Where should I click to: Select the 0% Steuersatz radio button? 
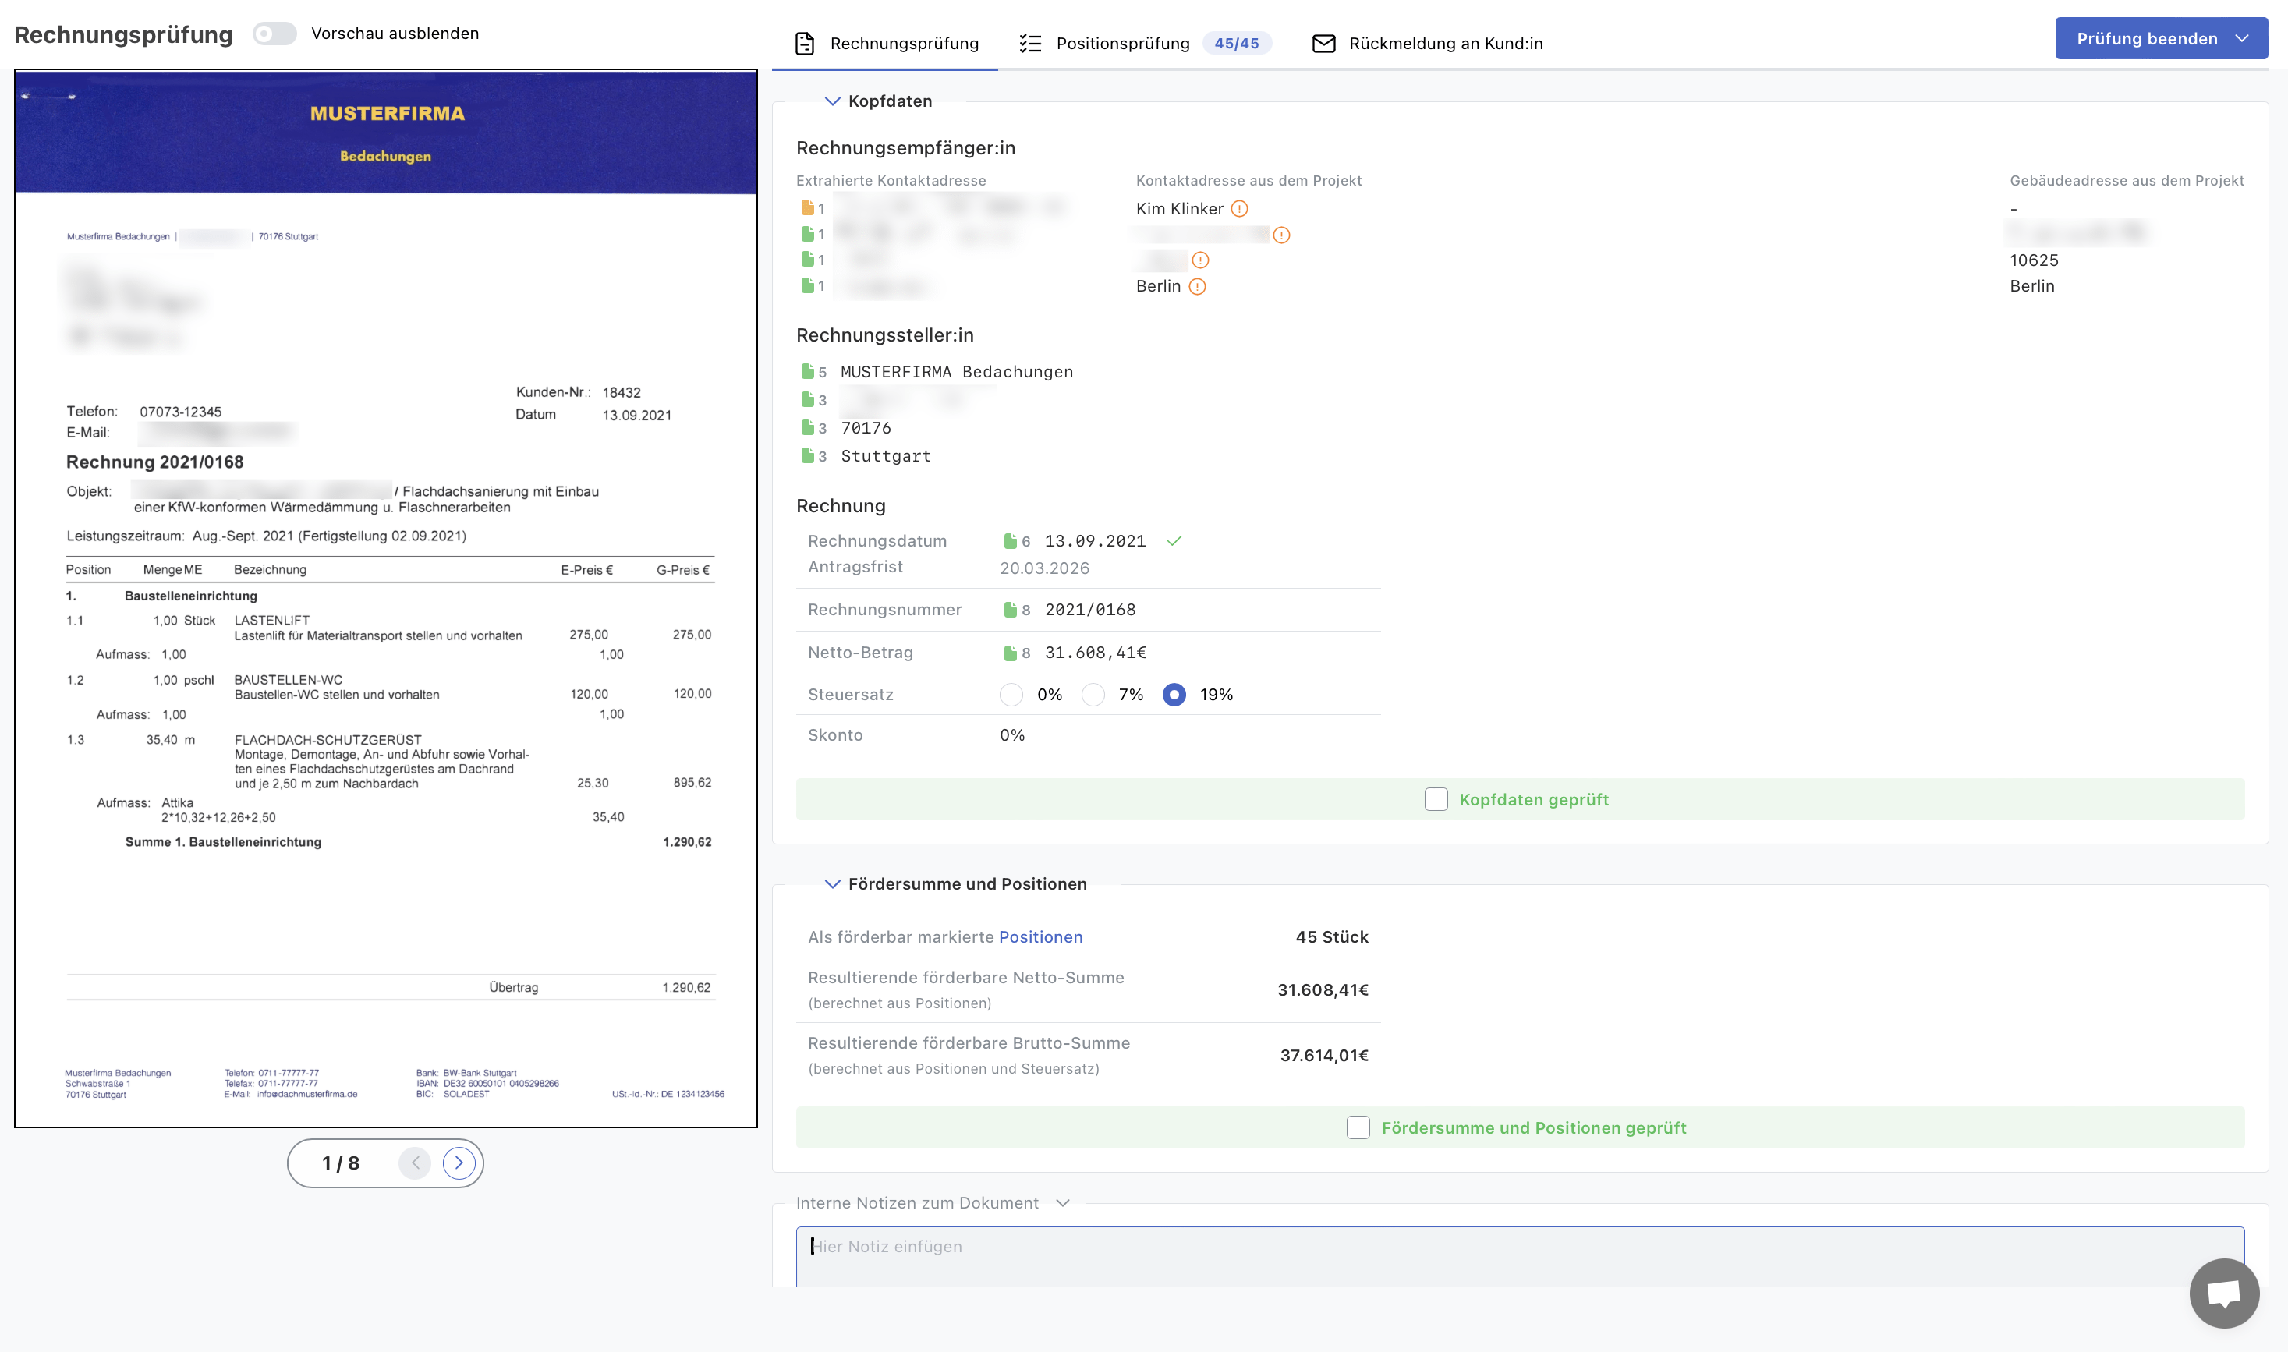pyautogui.click(x=1011, y=694)
